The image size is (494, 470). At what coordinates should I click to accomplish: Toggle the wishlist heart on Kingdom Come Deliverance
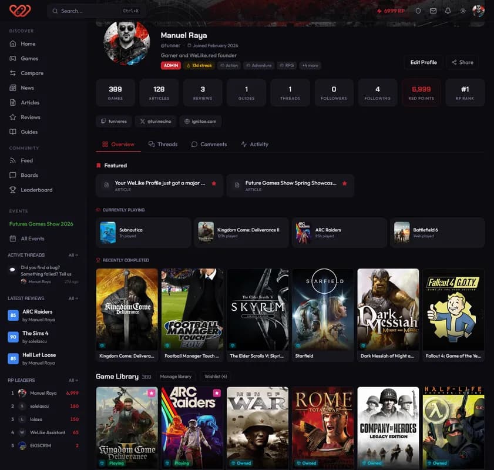pyautogui.click(x=151, y=392)
